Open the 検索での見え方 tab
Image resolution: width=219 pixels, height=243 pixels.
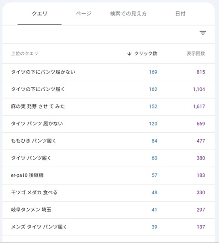128,14
